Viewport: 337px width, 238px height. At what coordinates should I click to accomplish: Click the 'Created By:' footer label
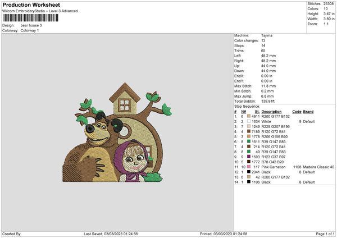click(12, 234)
